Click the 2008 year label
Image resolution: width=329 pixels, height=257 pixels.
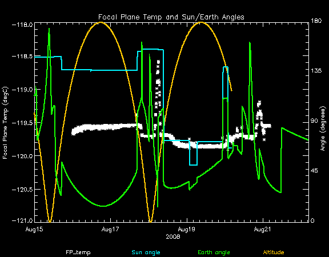coord(173,237)
